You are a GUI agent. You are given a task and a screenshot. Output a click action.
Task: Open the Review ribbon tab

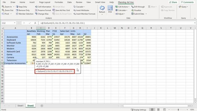click(x=79, y=2)
